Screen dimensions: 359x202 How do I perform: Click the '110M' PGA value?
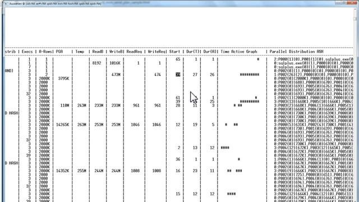(65, 105)
